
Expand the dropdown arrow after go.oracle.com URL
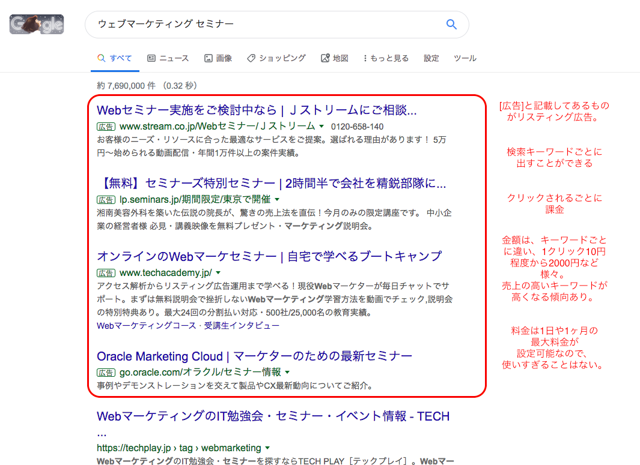point(287,372)
